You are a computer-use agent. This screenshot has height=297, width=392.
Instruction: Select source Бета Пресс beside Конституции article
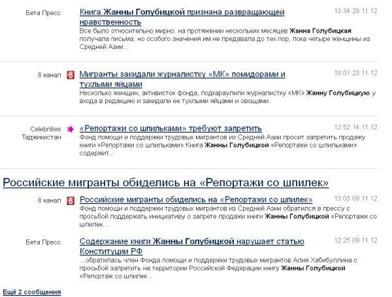[43, 242]
